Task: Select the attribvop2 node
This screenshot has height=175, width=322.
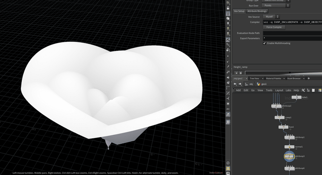Action: click(x=277, y=106)
